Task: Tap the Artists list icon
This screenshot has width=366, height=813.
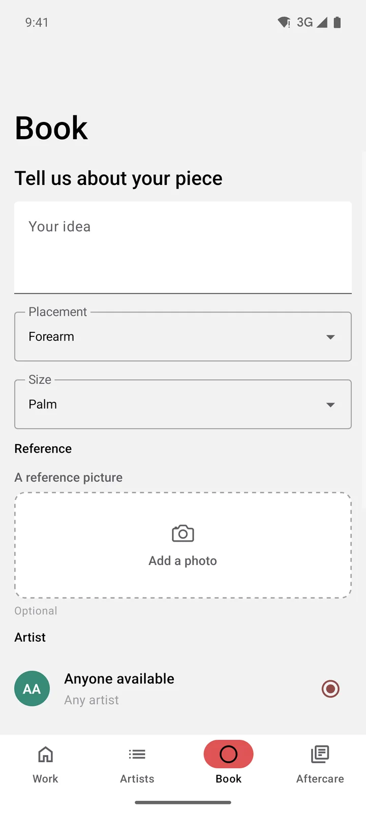Action: pos(137,755)
